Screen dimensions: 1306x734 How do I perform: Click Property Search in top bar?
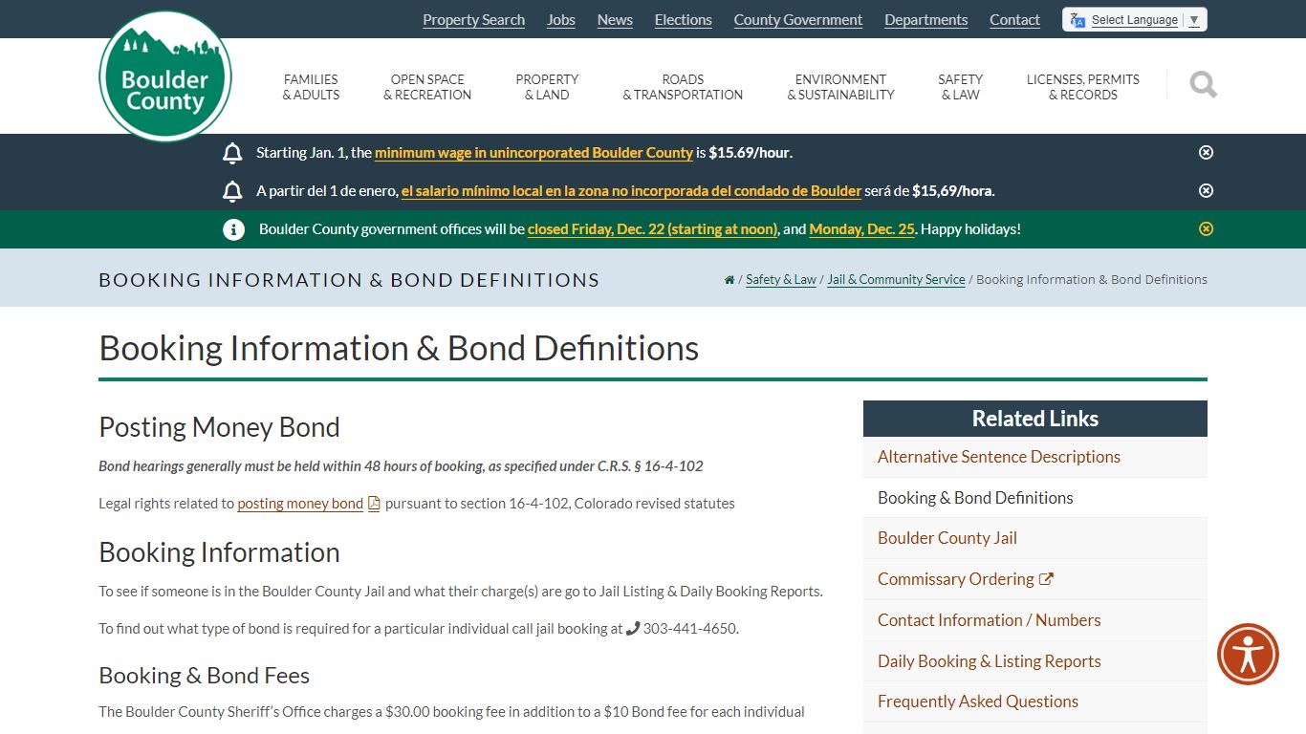pos(473,20)
